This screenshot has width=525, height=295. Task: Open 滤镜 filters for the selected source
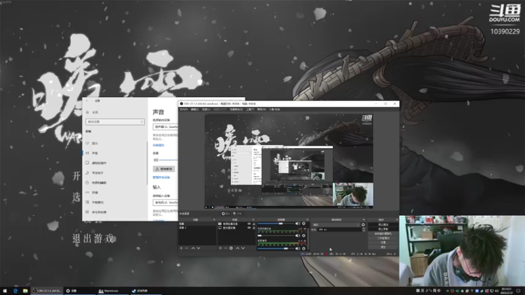(238, 214)
